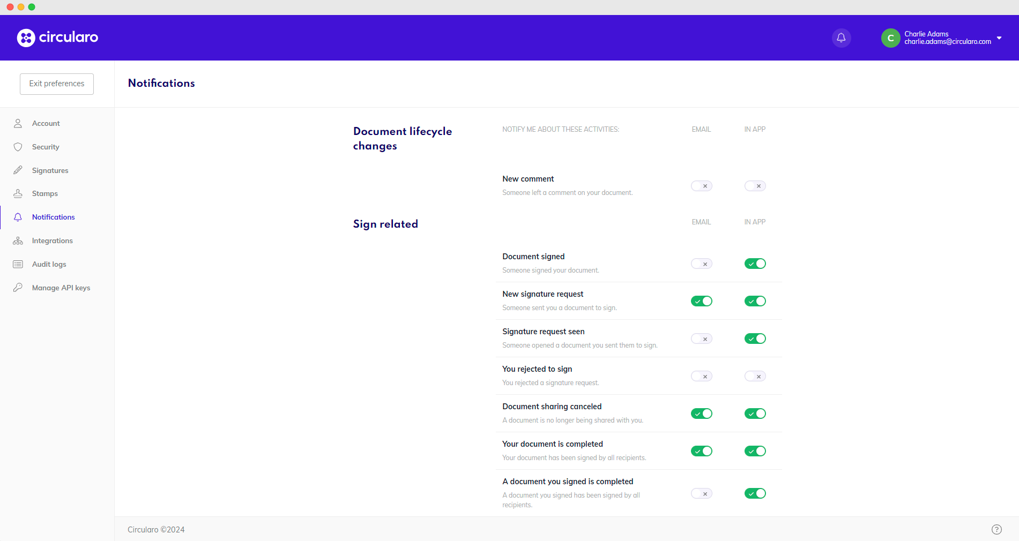Image resolution: width=1019 pixels, height=541 pixels.
Task: Click the Circularo logo
Action: [x=57, y=37]
